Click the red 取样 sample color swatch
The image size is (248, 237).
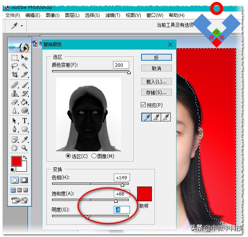coord(145,194)
